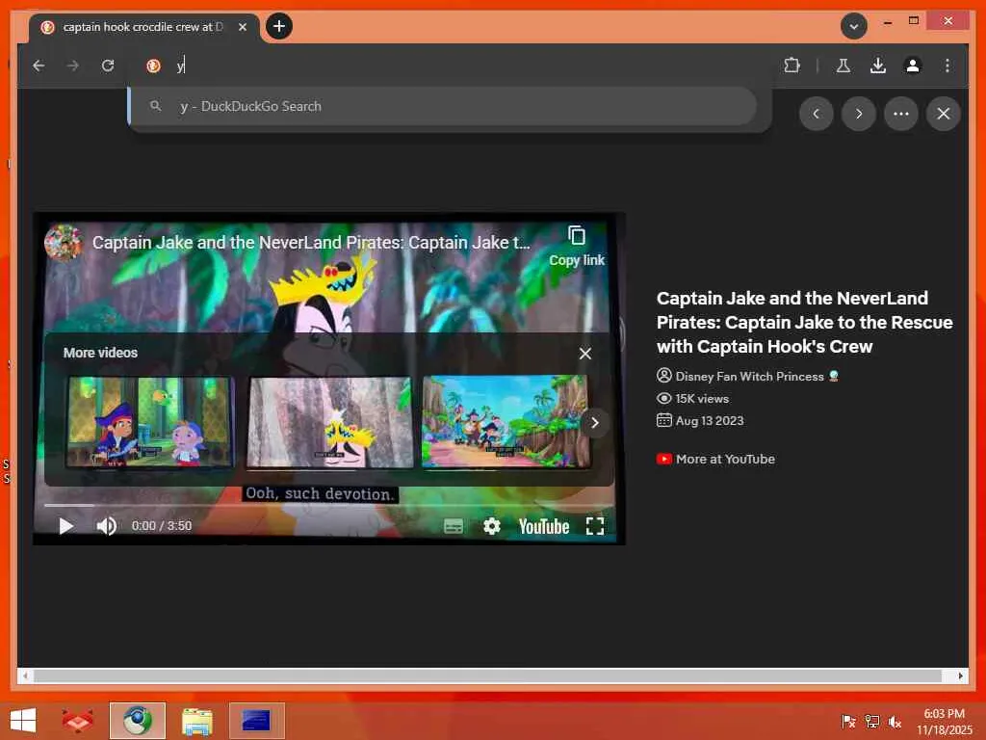This screenshot has height=740, width=986.
Task: Click the 'Disney Fan Witch Princess' channel name
Action: point(749,377)
